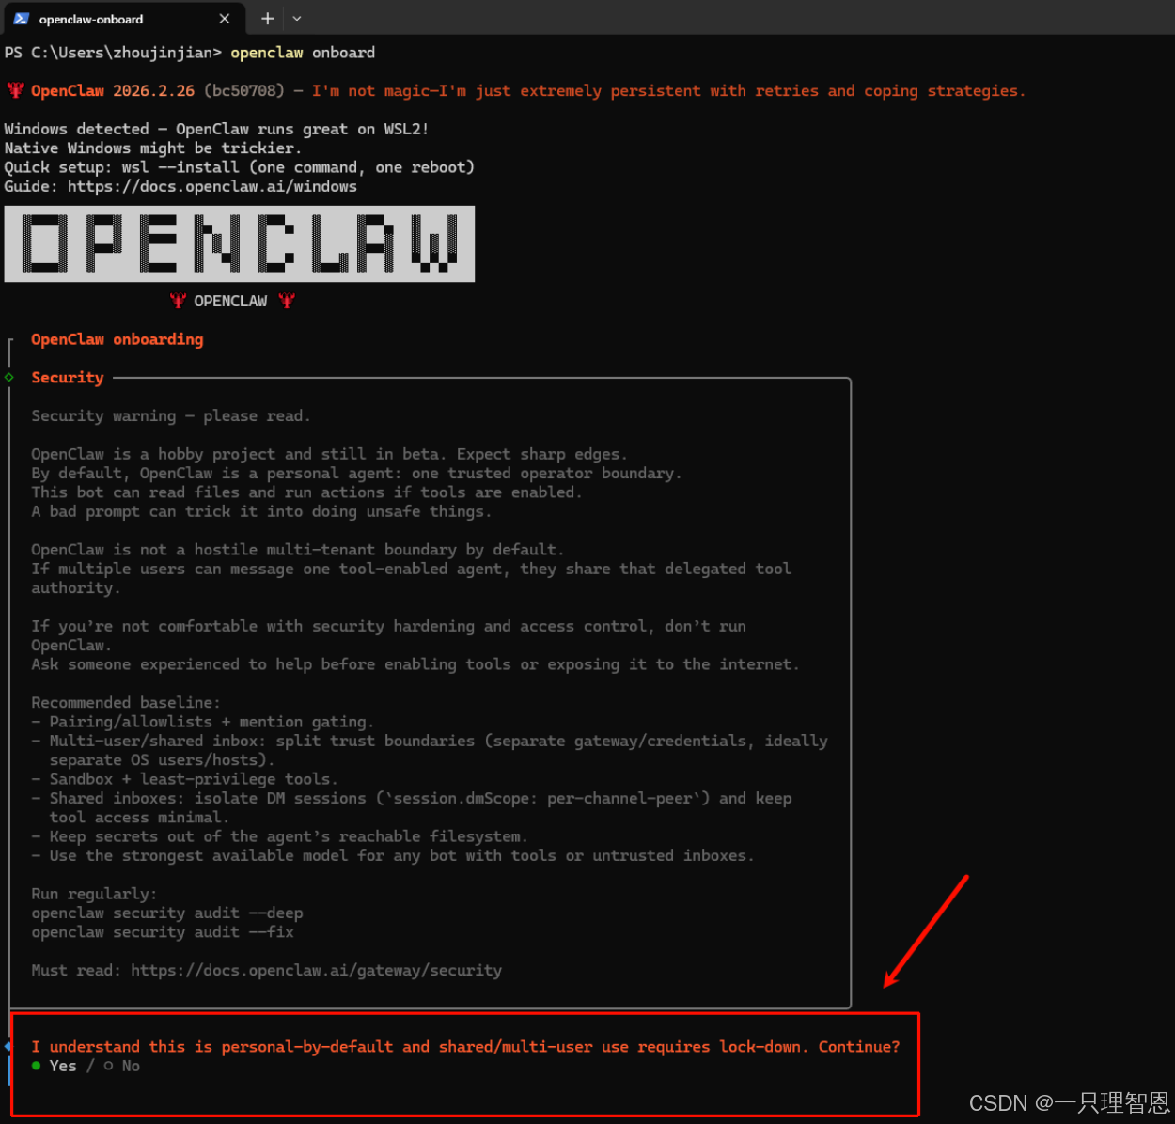This screenshot has width=1175, height=1124.
Task: Click the 'Continue?' confirmation prompt text
Action: pyautogui.click(x=465, y=1046)
